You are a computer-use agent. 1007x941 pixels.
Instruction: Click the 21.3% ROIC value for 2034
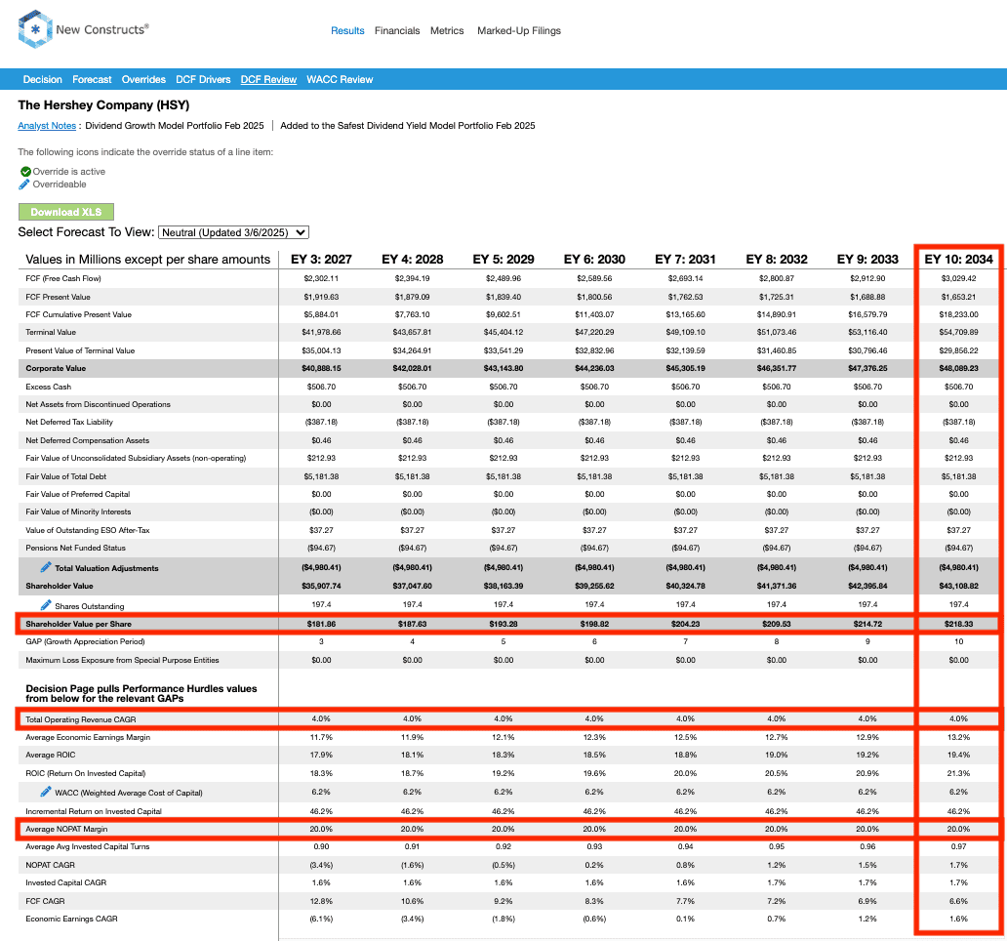959,773
